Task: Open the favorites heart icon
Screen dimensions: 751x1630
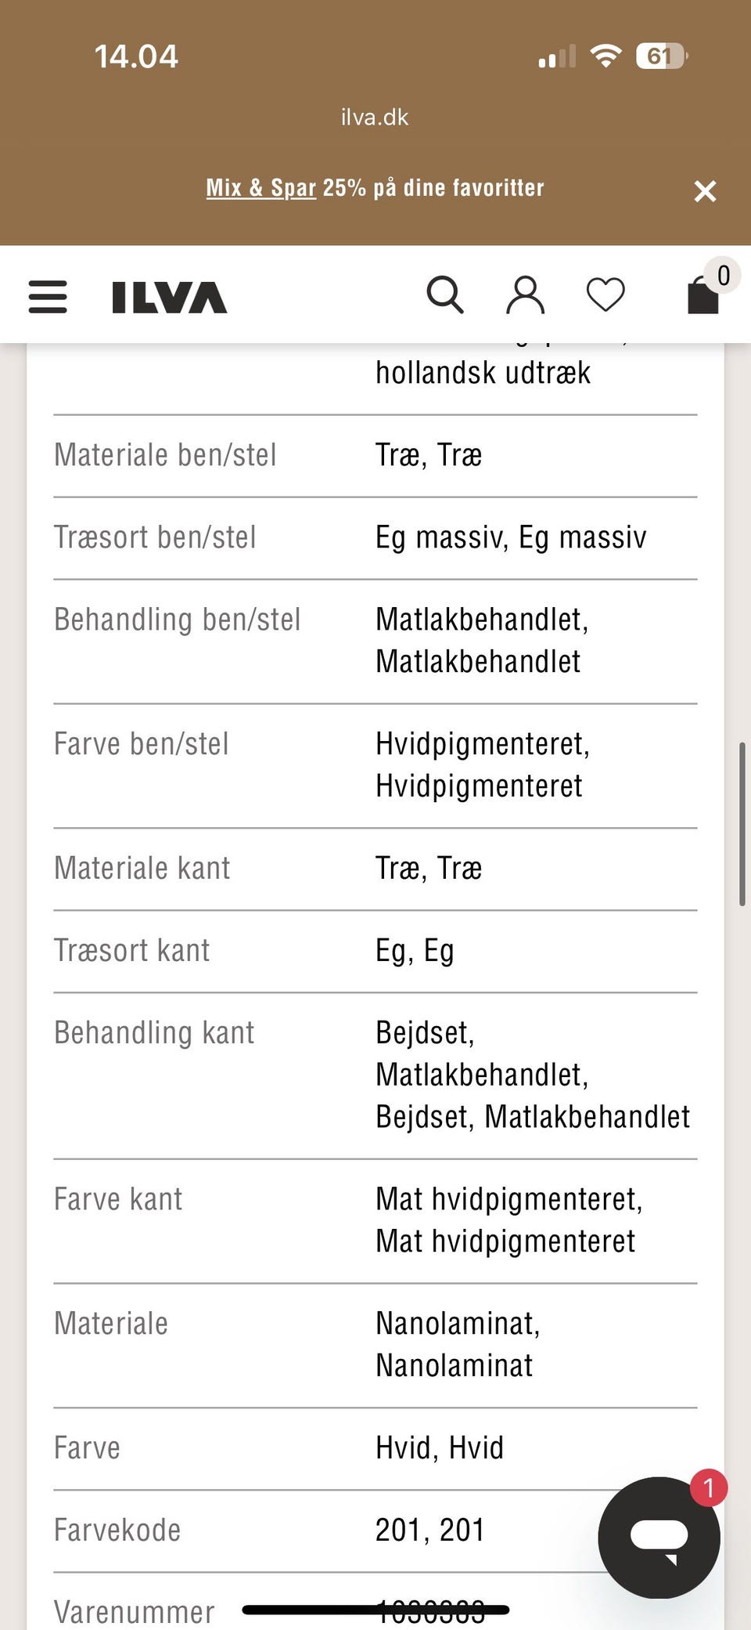Action: (x=605, y=295)
